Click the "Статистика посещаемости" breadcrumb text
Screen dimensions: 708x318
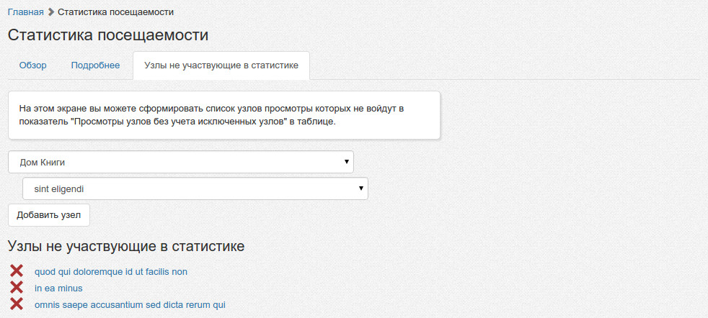coord(115,12)
